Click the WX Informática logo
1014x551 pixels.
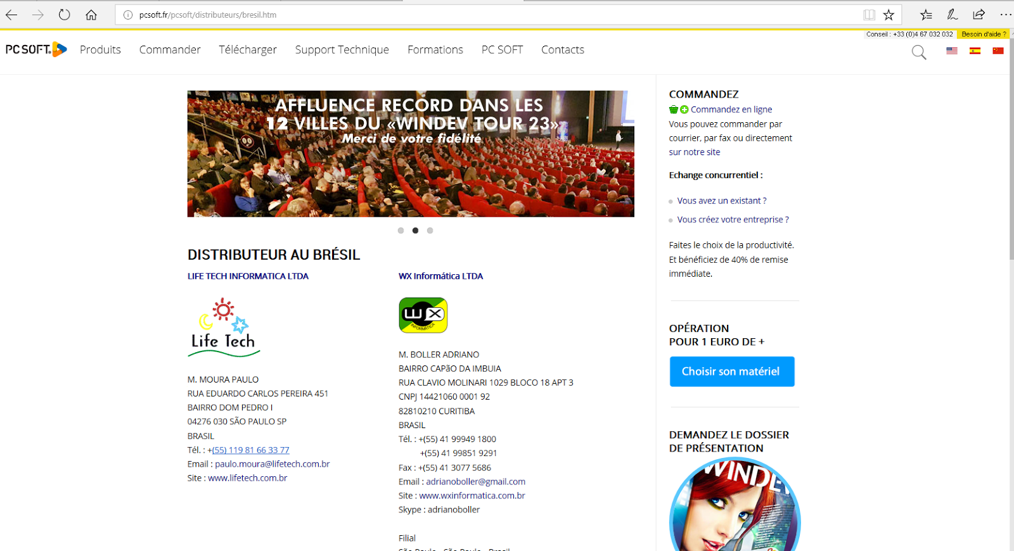pos(423,315)
